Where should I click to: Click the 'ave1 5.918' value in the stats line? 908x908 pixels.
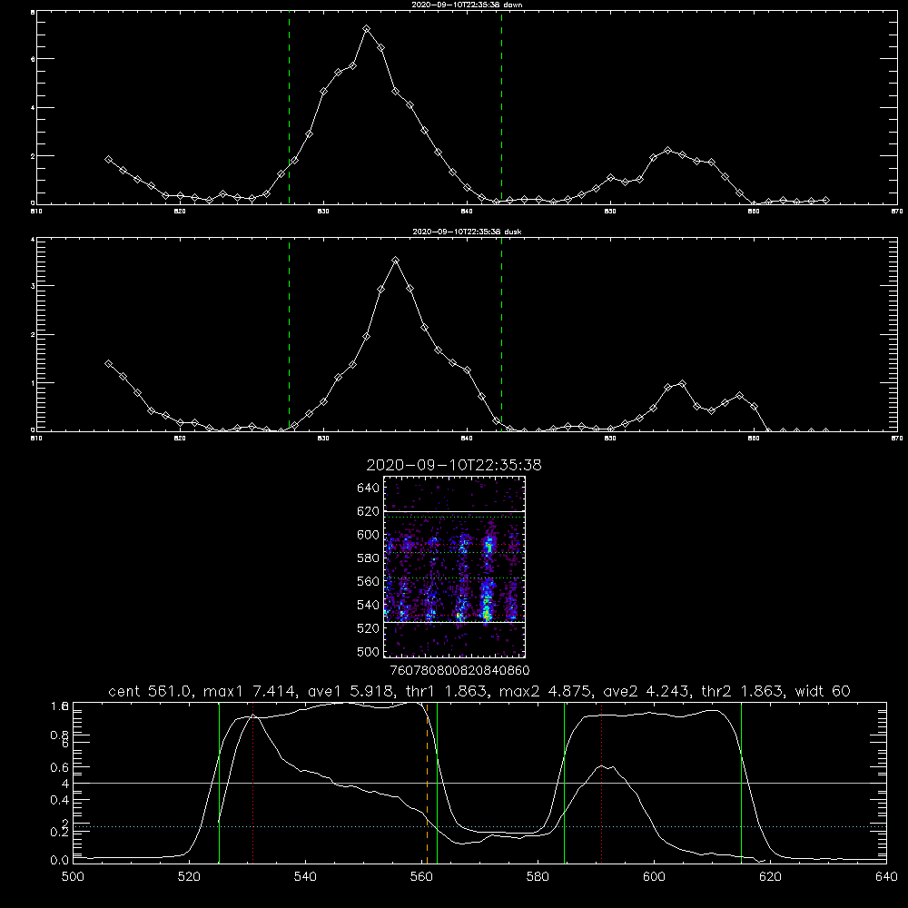pyautogui.click(x=348, y=691)
